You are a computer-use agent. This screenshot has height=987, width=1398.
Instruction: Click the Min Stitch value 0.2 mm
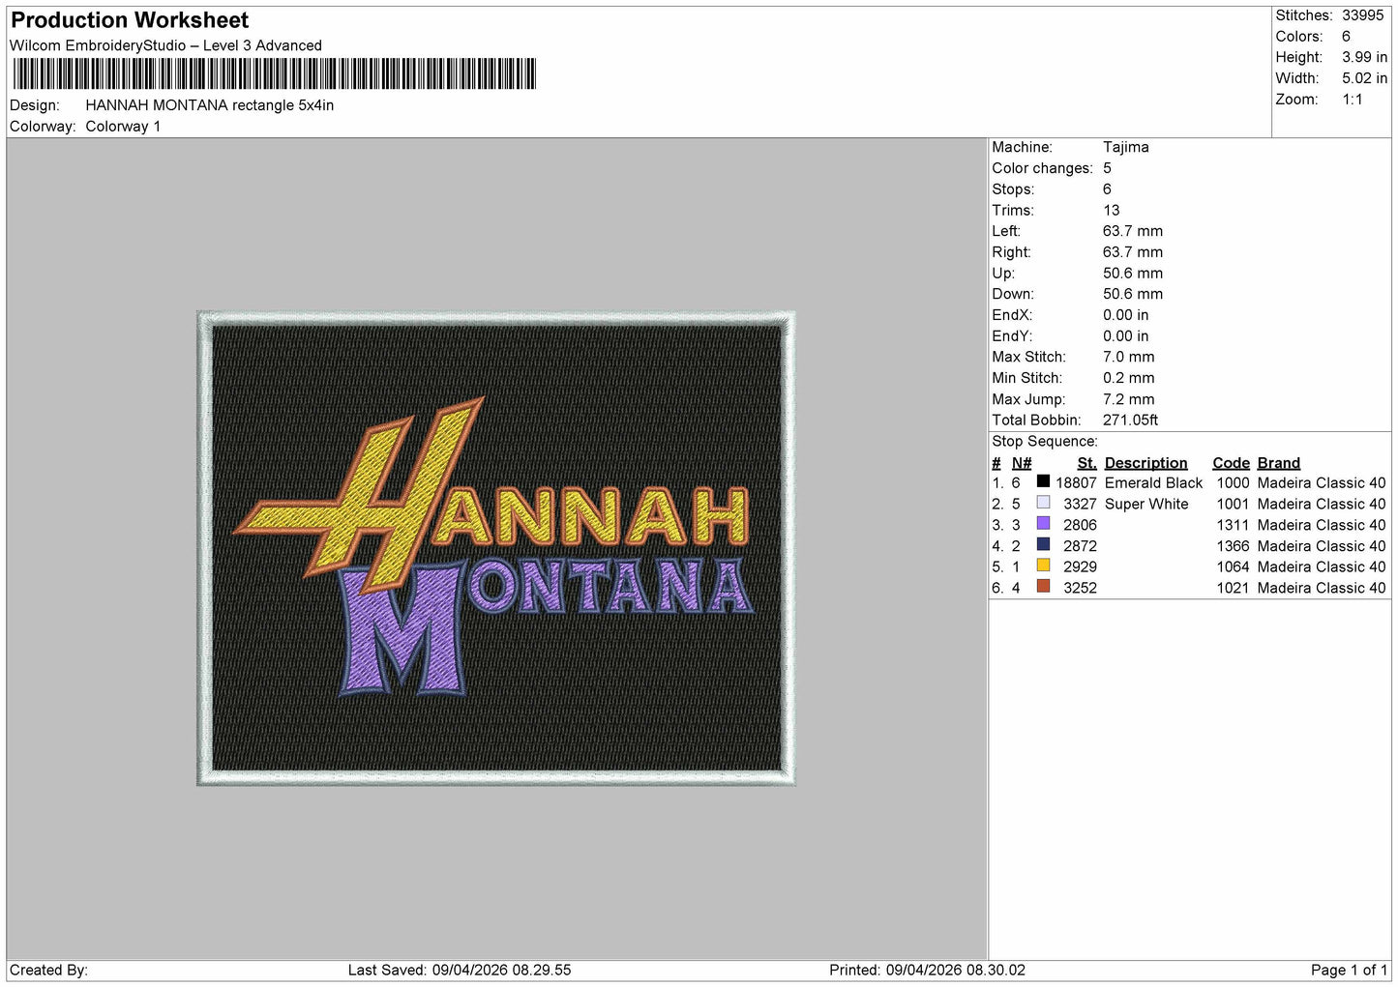tap(1128, 378)
